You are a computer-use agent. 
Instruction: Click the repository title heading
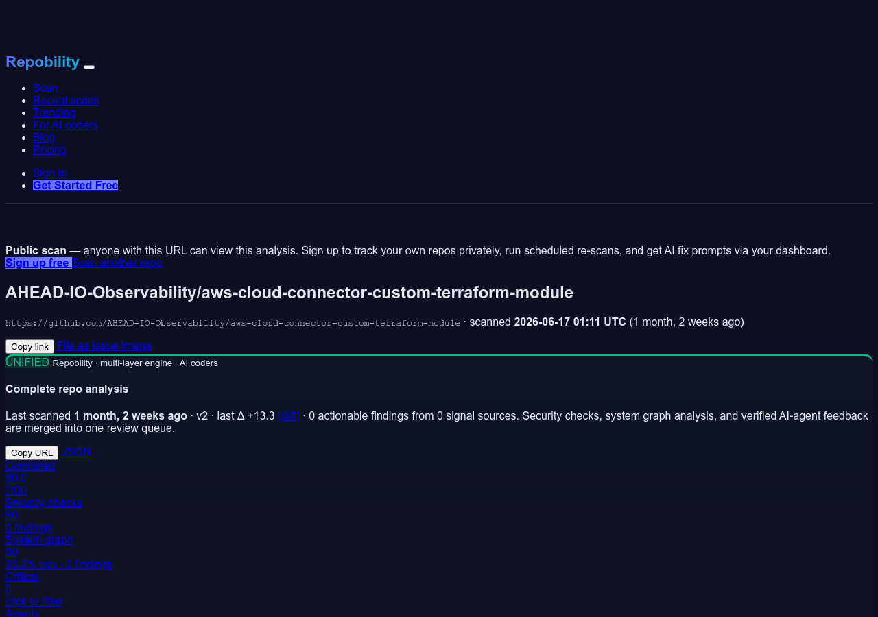(x=289, y=292)
